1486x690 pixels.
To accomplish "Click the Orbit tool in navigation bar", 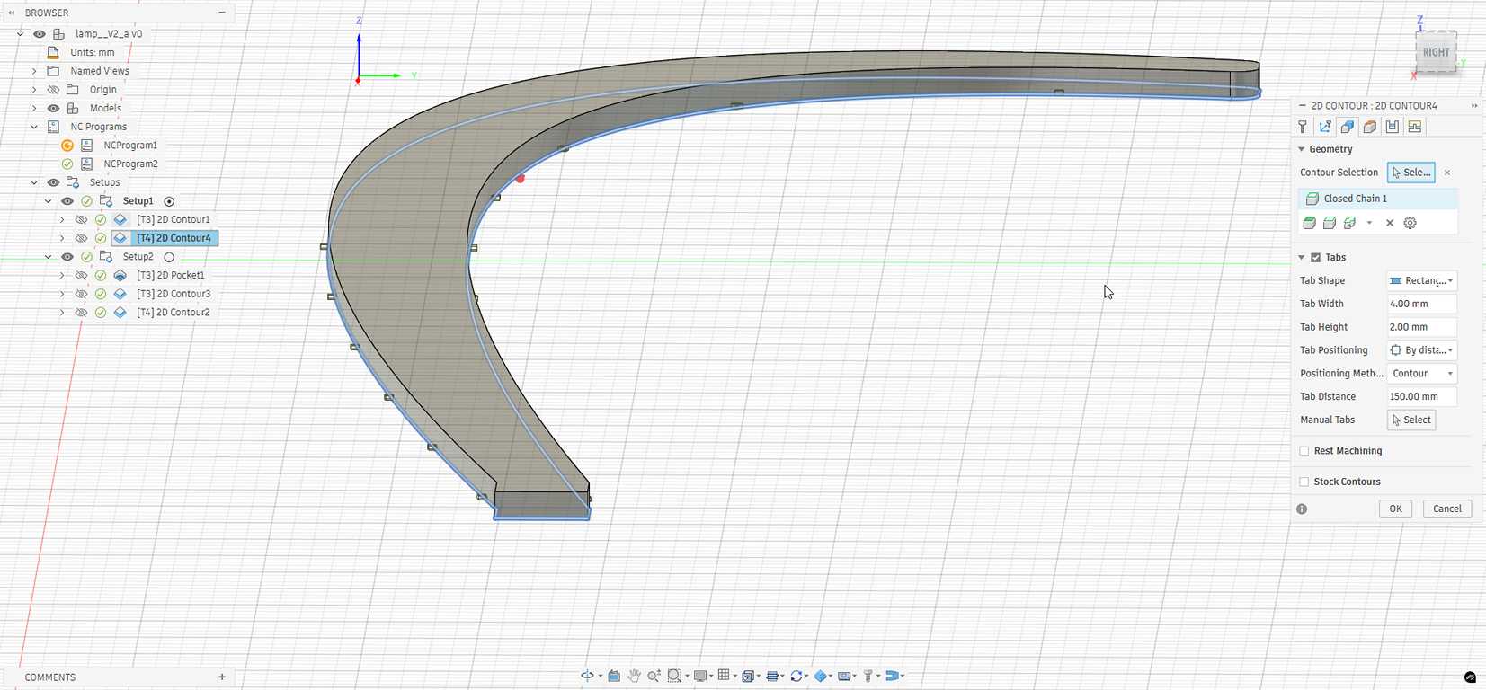I will pyautogui.click(x=587, y=676).
